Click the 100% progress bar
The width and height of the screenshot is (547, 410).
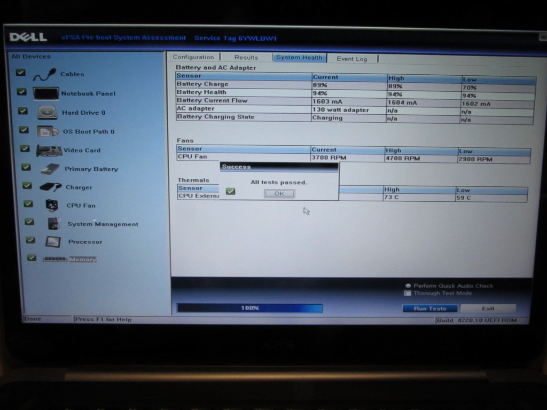coord(249,308)
